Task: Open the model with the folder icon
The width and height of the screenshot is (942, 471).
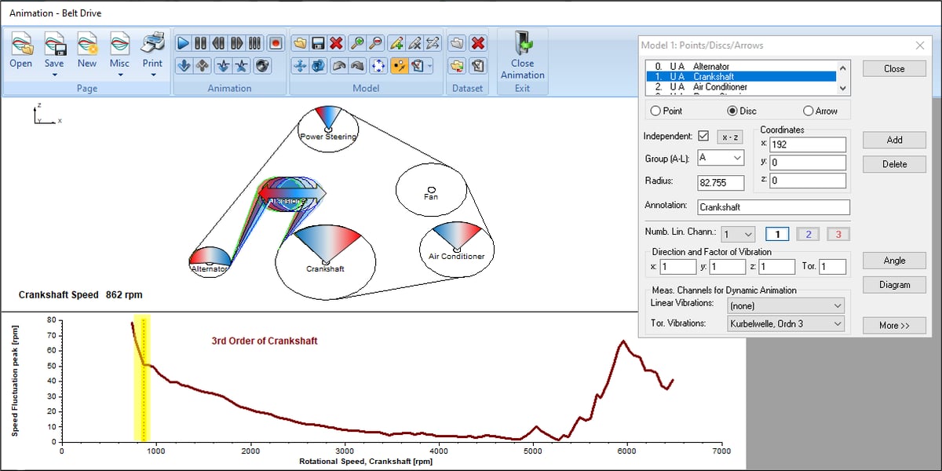Action: 298,43
